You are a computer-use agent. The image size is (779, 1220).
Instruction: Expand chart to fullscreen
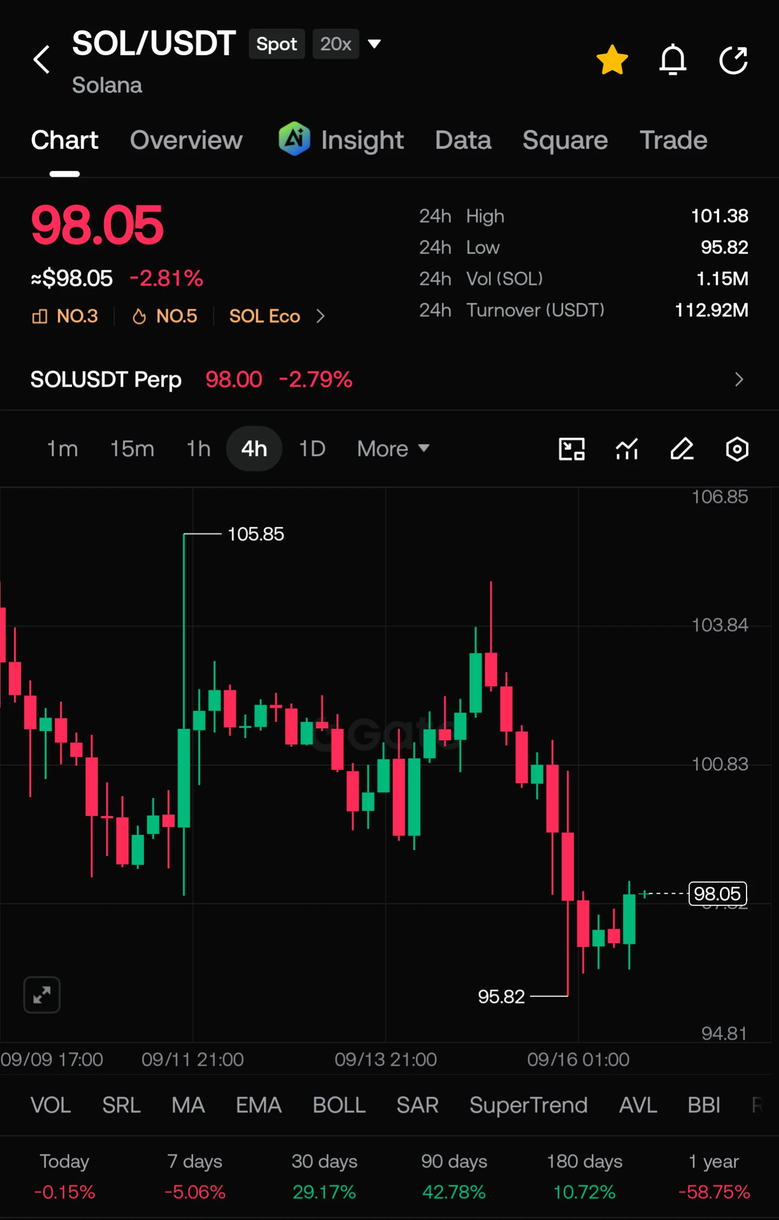[x=42, y=994]
